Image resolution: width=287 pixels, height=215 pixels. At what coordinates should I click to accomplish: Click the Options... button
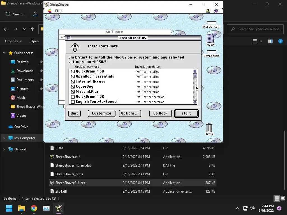[130, 113]
